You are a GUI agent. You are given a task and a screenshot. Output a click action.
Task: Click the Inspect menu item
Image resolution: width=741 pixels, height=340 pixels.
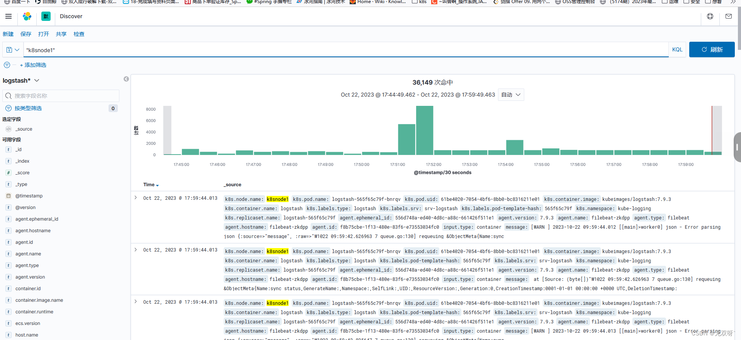tap(79, 34)
